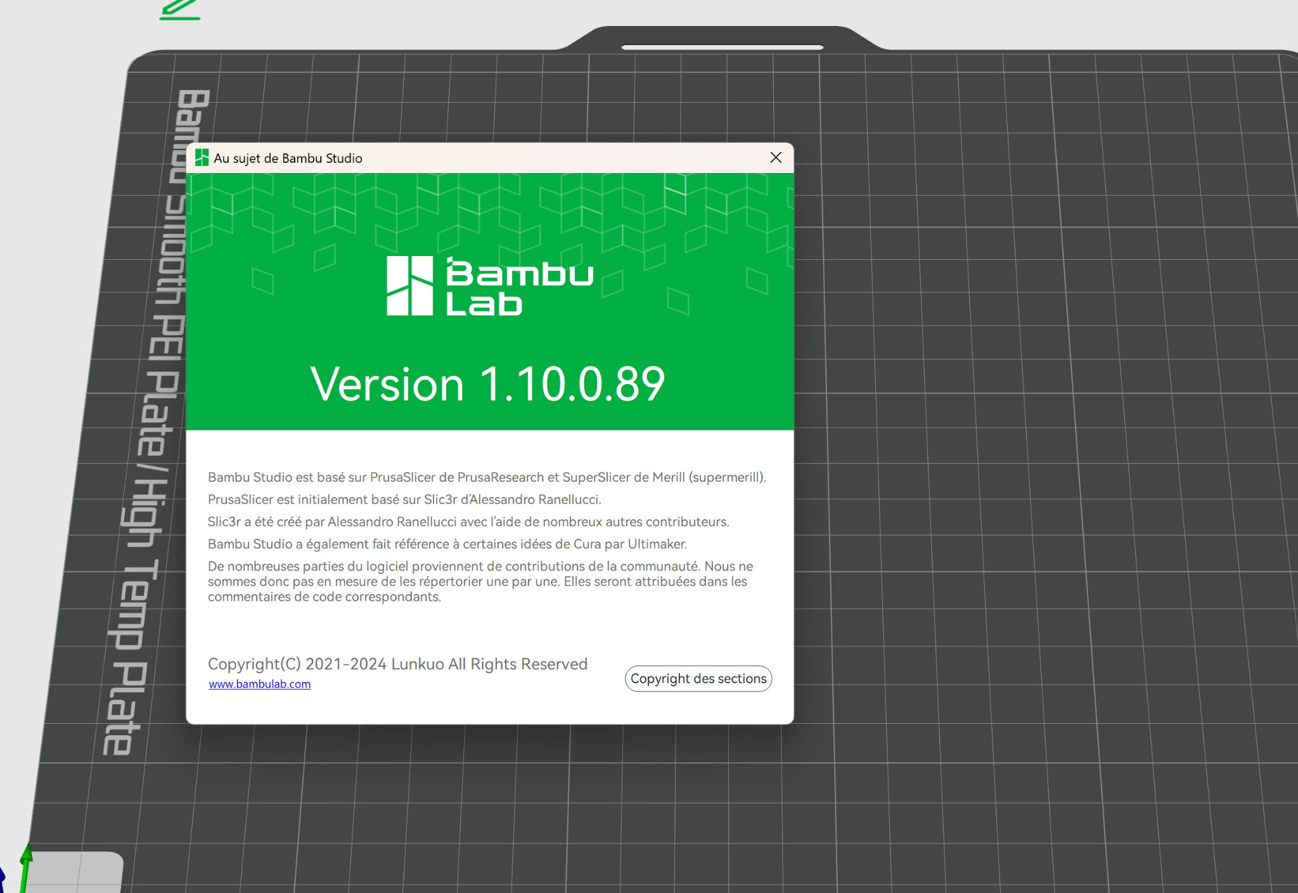Click the white Bambu Lab logo emblem

[x=409, y=286]
